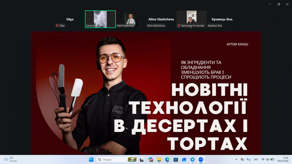The width and height of the screenshot is (292, 164).
Task: Select Юрій Коренець's video thumbnail
Action: pos(131,18)
